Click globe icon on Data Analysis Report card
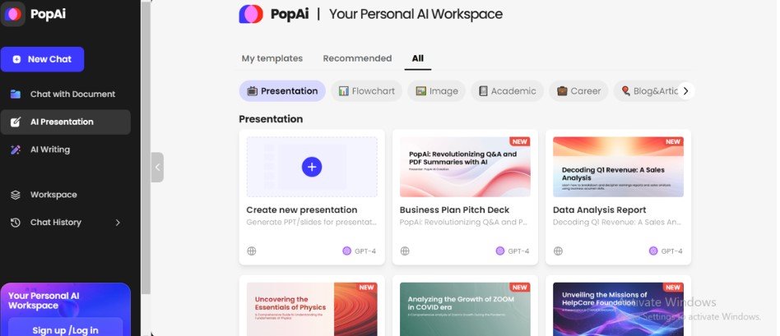The image size is (780, 336). pyautogui.click(x=558, y=251)
